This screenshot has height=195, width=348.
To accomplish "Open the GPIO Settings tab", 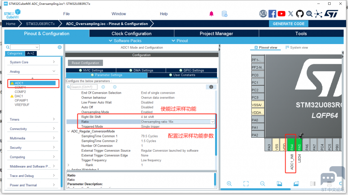I will coord(191,70).
